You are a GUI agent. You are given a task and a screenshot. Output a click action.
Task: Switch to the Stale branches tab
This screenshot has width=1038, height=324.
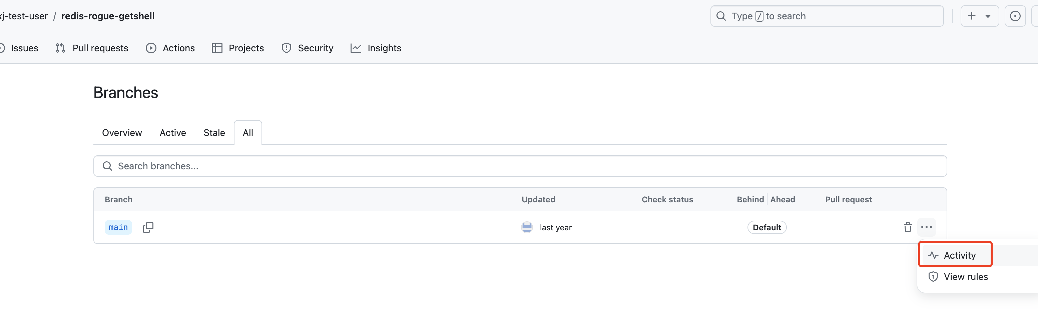(x=214, y=133)
